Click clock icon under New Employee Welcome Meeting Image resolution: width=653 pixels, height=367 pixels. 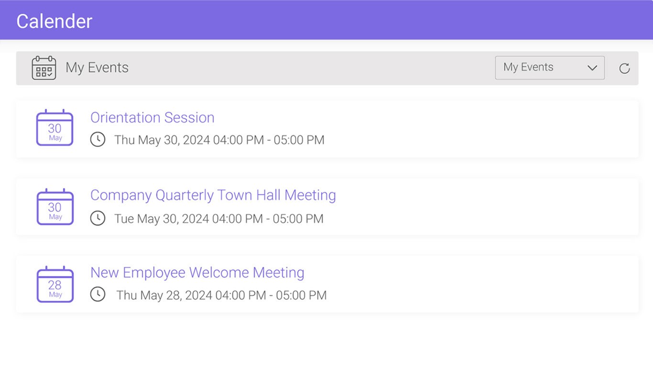(x=98, y=294)
